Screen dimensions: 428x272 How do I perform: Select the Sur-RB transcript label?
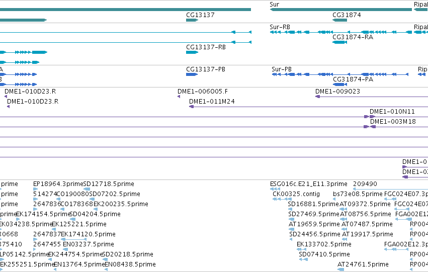coord(280,27)
